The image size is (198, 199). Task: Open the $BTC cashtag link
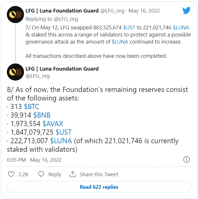[x=32, y=107]
